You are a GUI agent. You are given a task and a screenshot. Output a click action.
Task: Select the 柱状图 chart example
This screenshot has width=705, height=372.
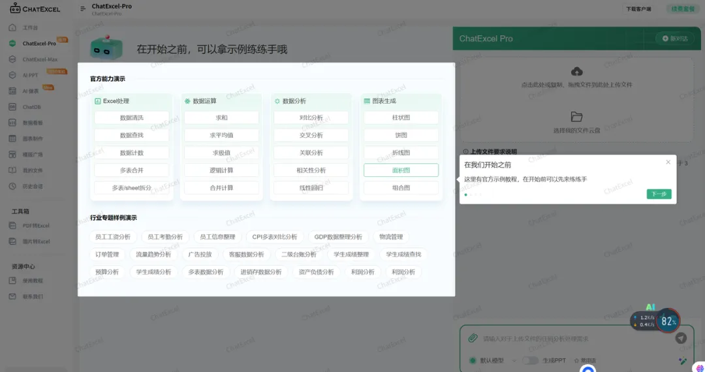401,117
